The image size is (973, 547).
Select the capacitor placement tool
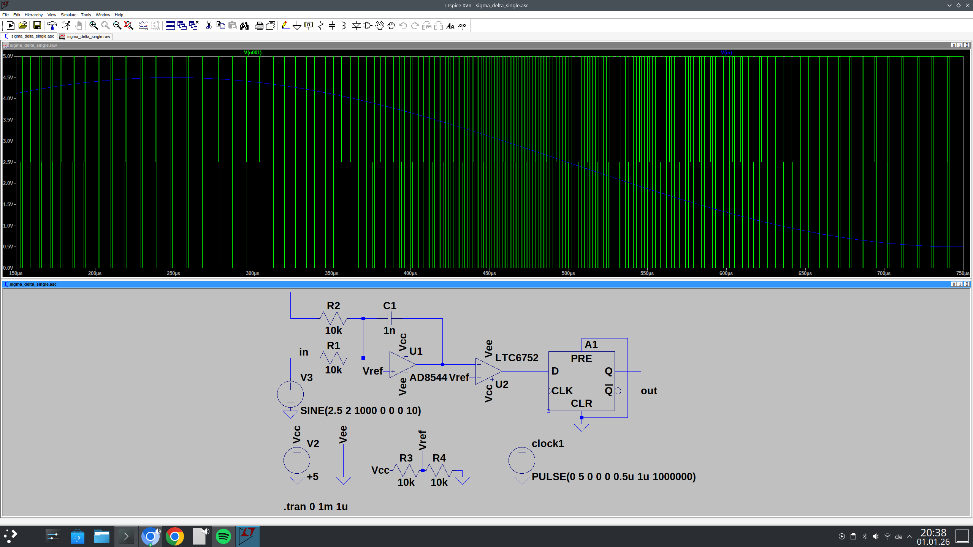(331, 25)
